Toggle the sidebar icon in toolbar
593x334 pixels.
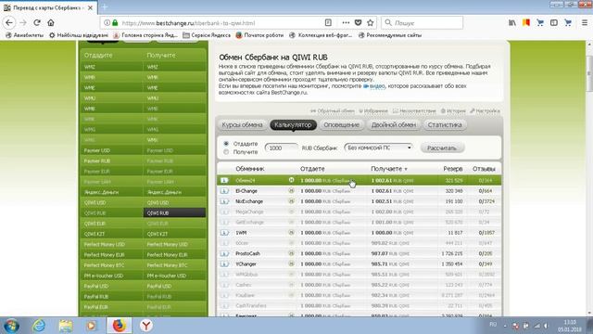554,22
